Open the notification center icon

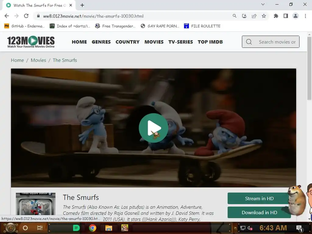pyautogui.click(x=299, y=228)
